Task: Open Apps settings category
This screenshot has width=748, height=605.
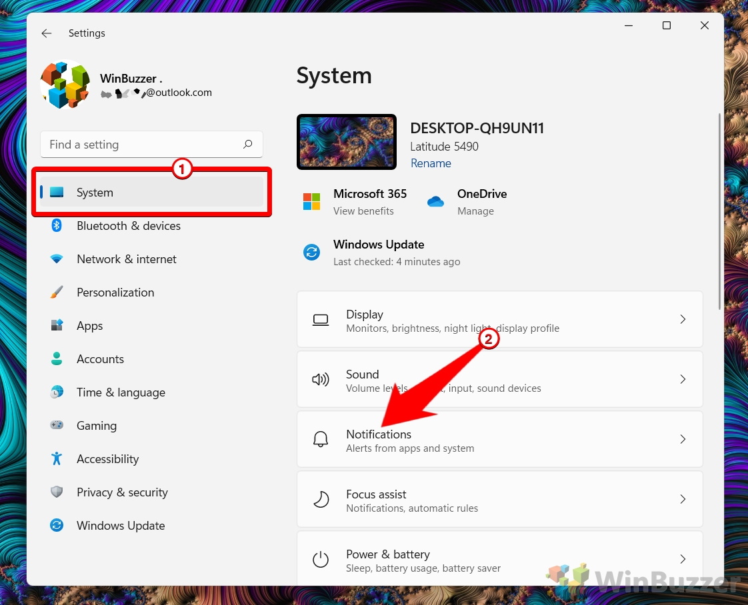Action: point(152,326)
